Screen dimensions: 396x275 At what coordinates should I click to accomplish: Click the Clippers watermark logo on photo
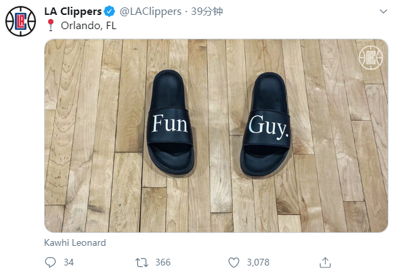[x=371, y=58]
